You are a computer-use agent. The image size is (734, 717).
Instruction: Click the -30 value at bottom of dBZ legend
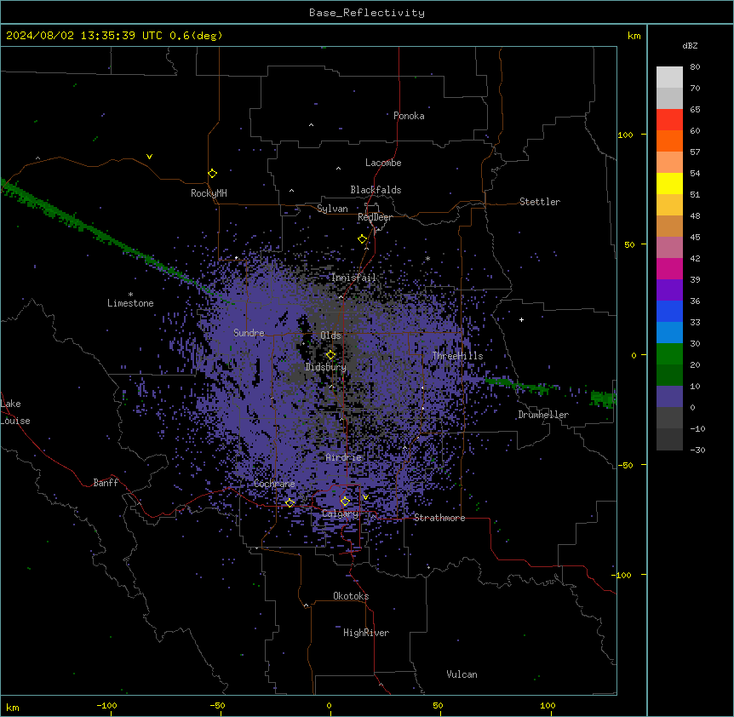[x=697, y=450]
